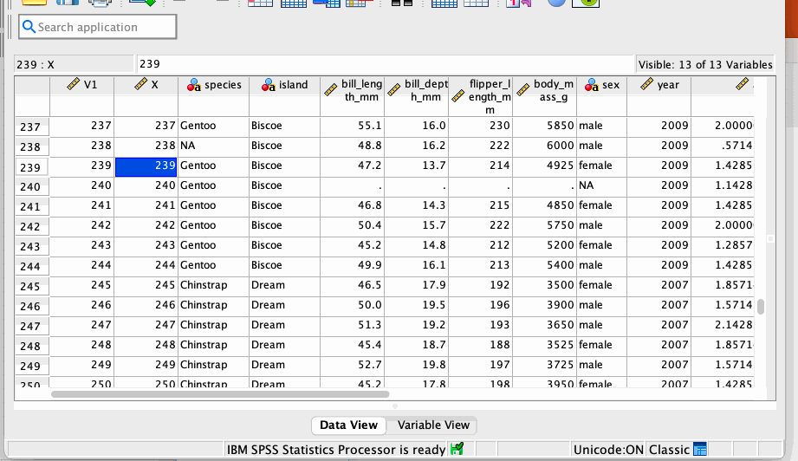Click the magnifier icon in search box
Image resolution: width=798 pixels, height=461 pixels.
(29, 27)
